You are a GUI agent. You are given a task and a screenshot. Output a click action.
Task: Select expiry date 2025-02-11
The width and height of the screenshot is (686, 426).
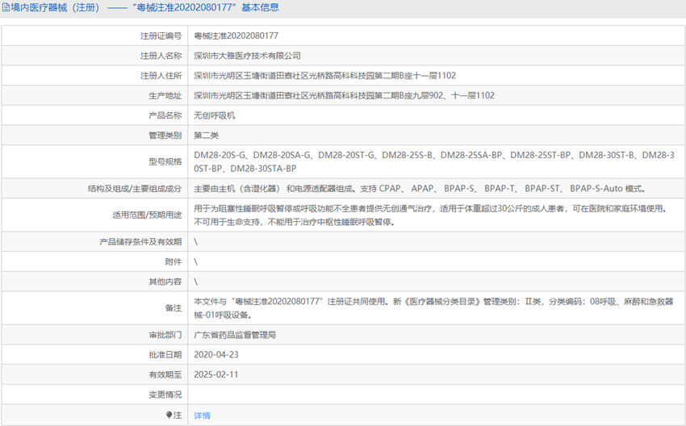216,375
